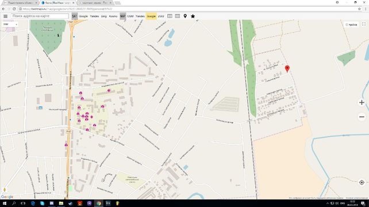Image resolution: width=369 pixels, height=207 pixels.
Task: Zoom in with the plus button
Action: click(x=362, y=103)
